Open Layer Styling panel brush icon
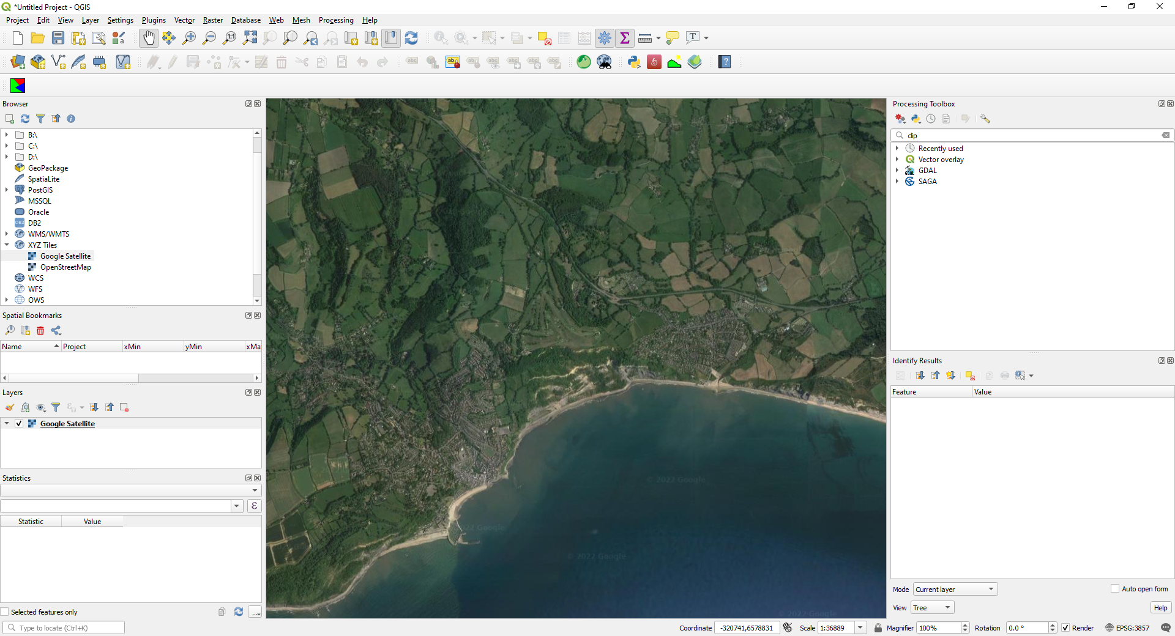This screenshot has height=636, width=1175. [10, 407]
